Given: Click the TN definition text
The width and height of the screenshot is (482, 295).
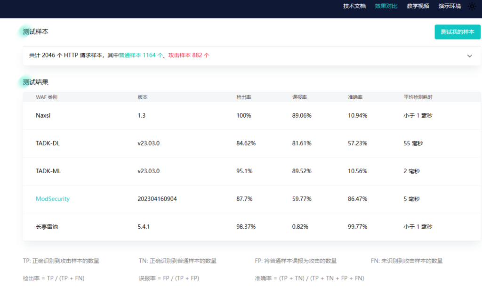Looking at the screenshot, I should [177, 261].
